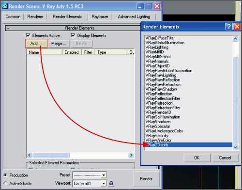242x190 pixels.
Task: Click the Render Scene title bar app icon
Action: coord(5,6)
